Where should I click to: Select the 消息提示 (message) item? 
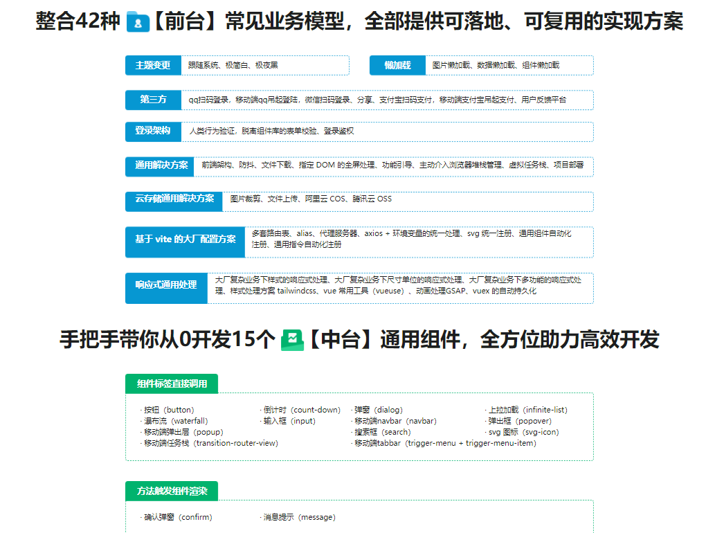[x=298, y=517]
